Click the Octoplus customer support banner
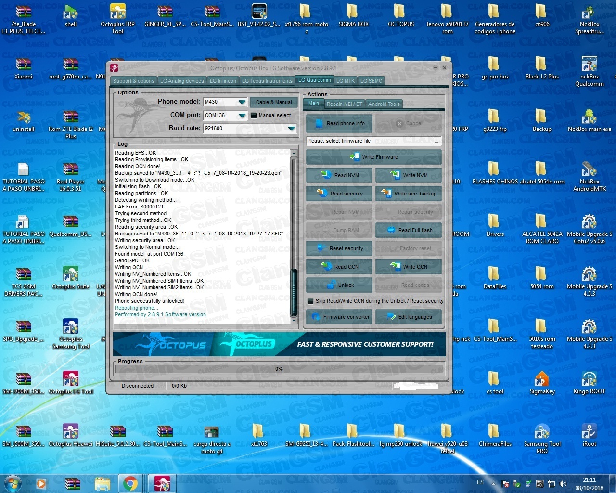This screenshot has width=616, height=493. (x=279, y=344)
